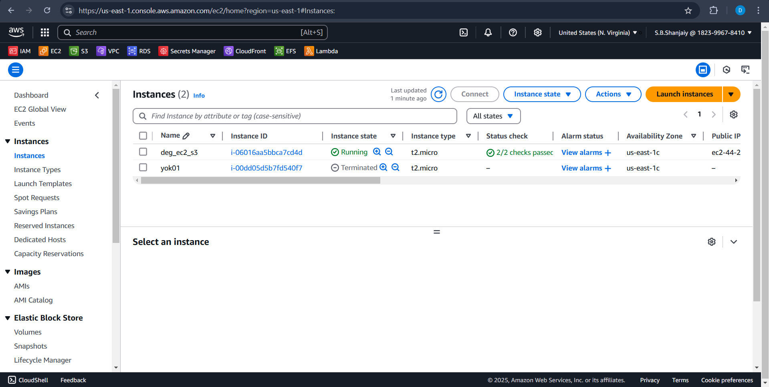Open RDS service shortcut
The width and height of the screenshot is (769, 387).
(139, 51)
